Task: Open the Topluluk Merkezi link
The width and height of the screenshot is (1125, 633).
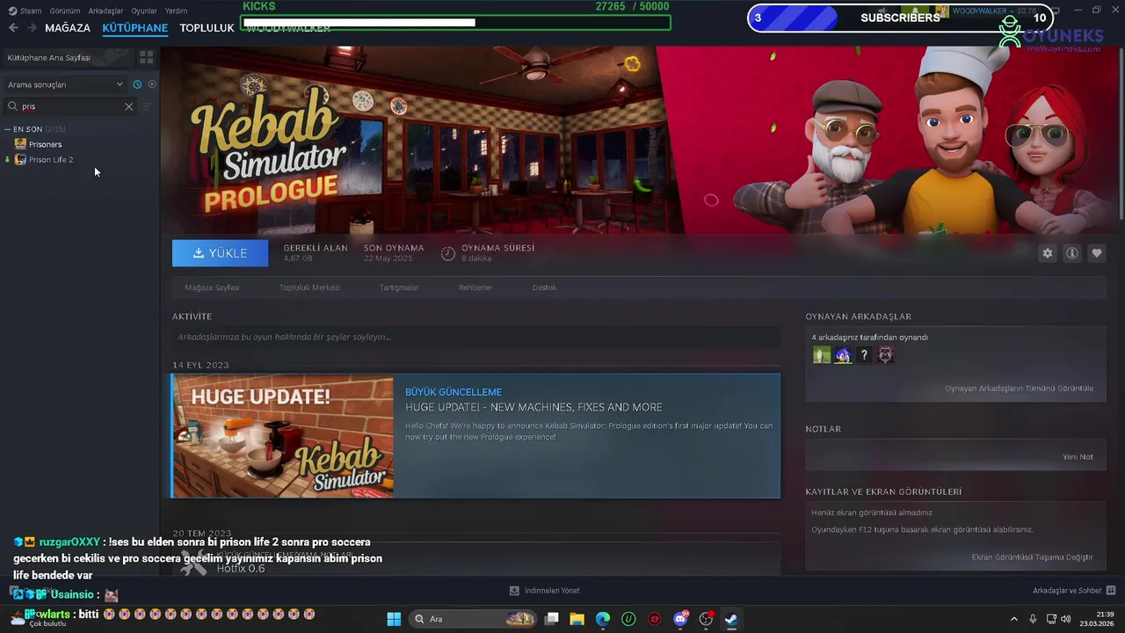Action: [x=309, y=287]
